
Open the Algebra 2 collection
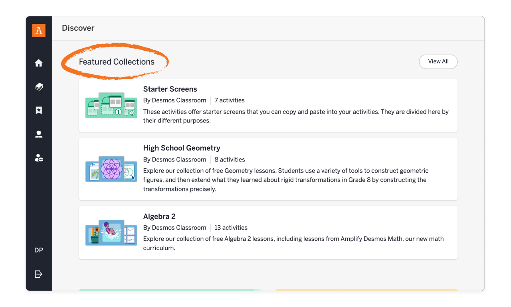(x=159, y=216)
